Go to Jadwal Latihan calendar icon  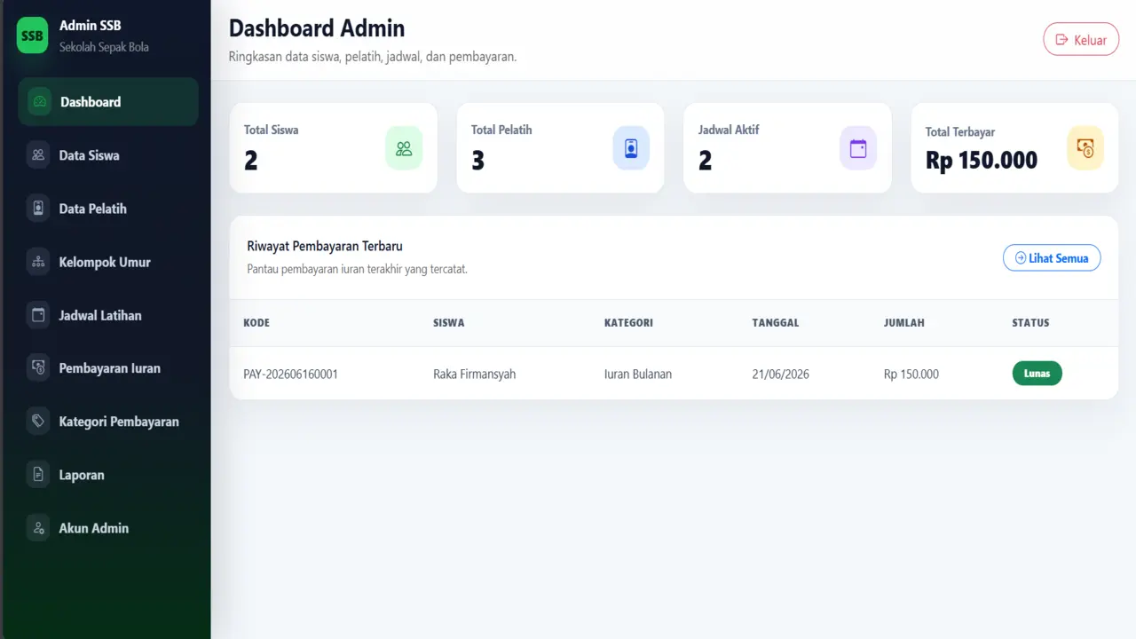[38, 315]
